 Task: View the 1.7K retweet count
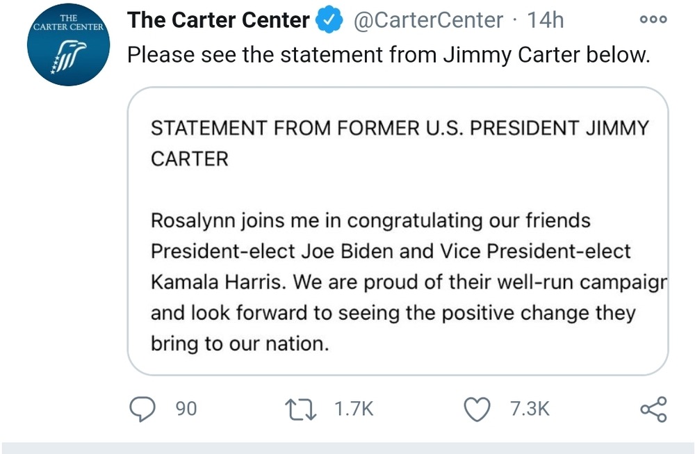coord(354,410)
